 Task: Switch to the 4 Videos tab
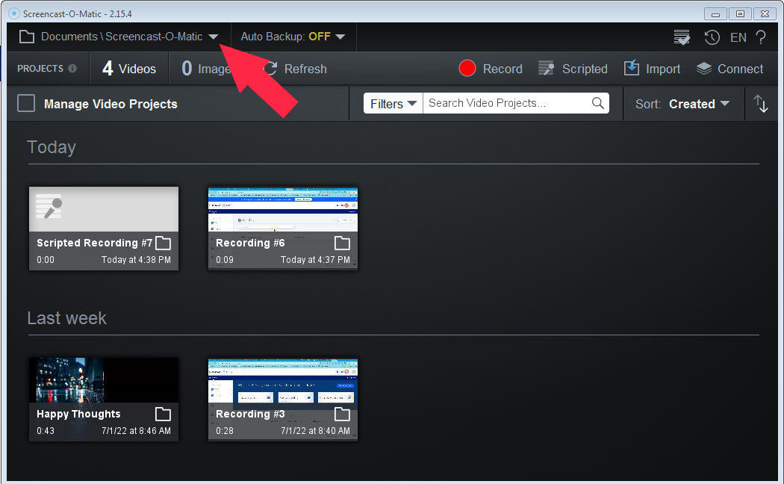tap(129, 69)
